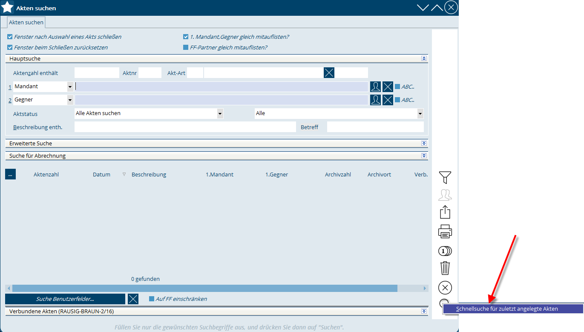Image resolution: width=584 pixels, height=332 pixels.
Task: Click the up chevron in title bar
Action: [437, 8]
